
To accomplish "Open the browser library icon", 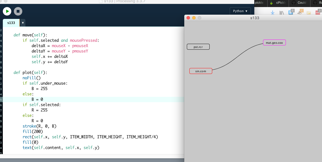I will (x=282, y=13).
